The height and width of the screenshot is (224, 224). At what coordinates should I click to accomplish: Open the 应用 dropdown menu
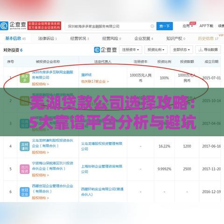coord(188,26)
